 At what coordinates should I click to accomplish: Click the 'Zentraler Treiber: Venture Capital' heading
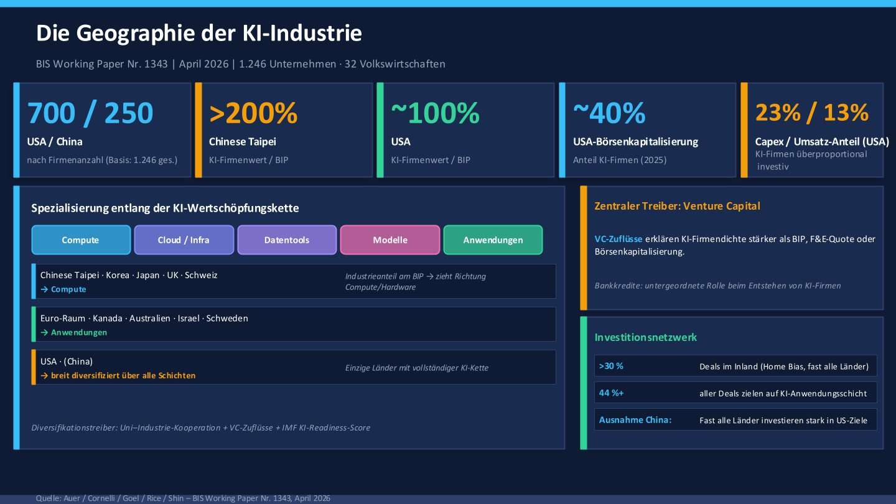[677, 206]
